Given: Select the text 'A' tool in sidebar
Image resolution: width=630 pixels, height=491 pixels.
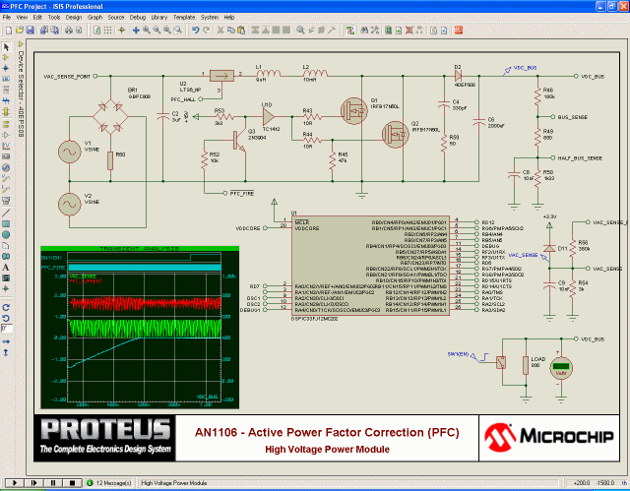Looking at the screenshot, I should coord(6,267).
